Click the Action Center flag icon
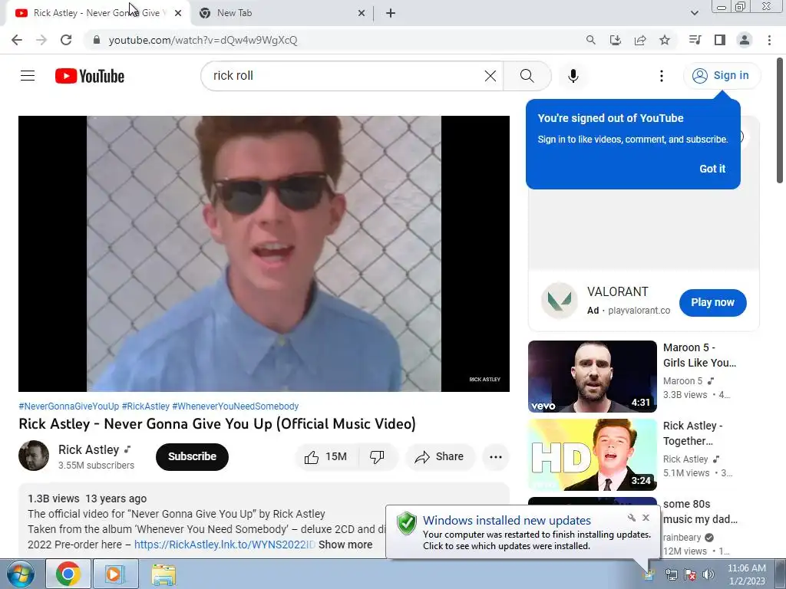The width and height of the screenshot is (786, 589). coord(690,574)
